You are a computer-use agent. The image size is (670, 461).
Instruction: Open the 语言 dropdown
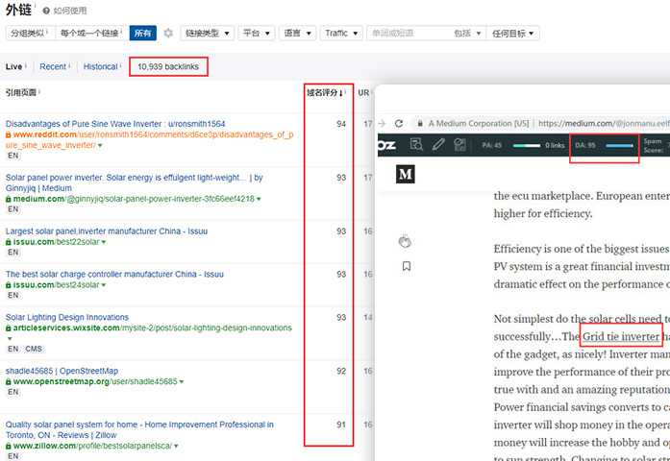click(297, 33)
